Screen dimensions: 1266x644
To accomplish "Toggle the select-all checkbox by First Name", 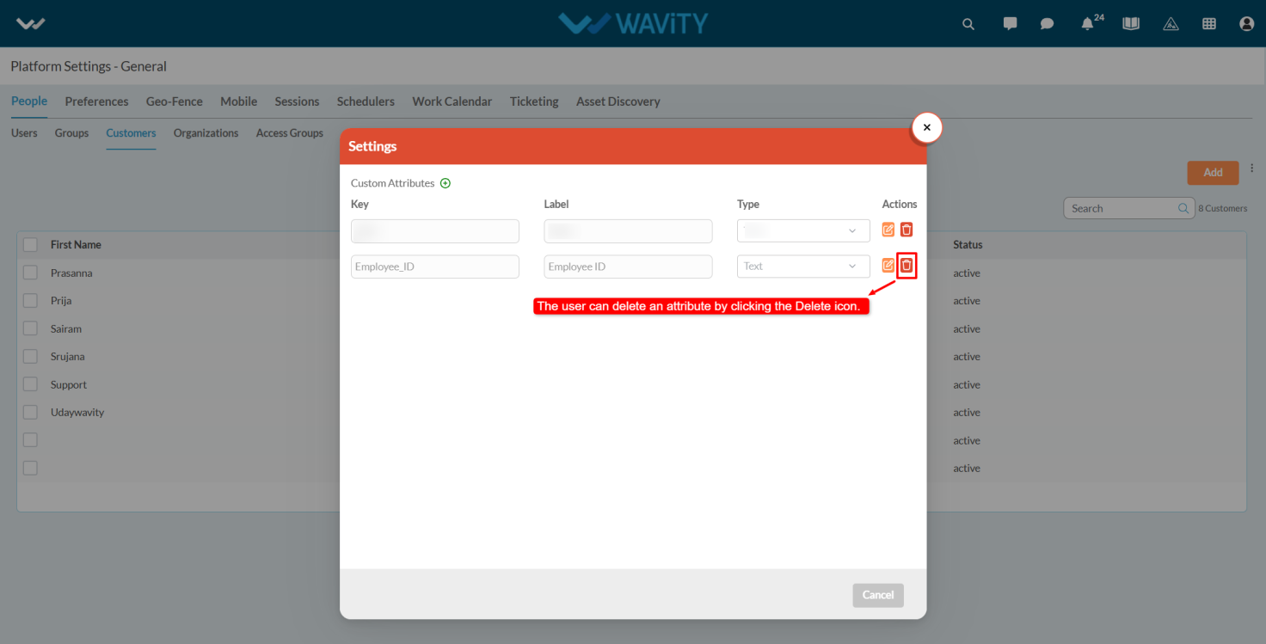I will tap(30, 245).
